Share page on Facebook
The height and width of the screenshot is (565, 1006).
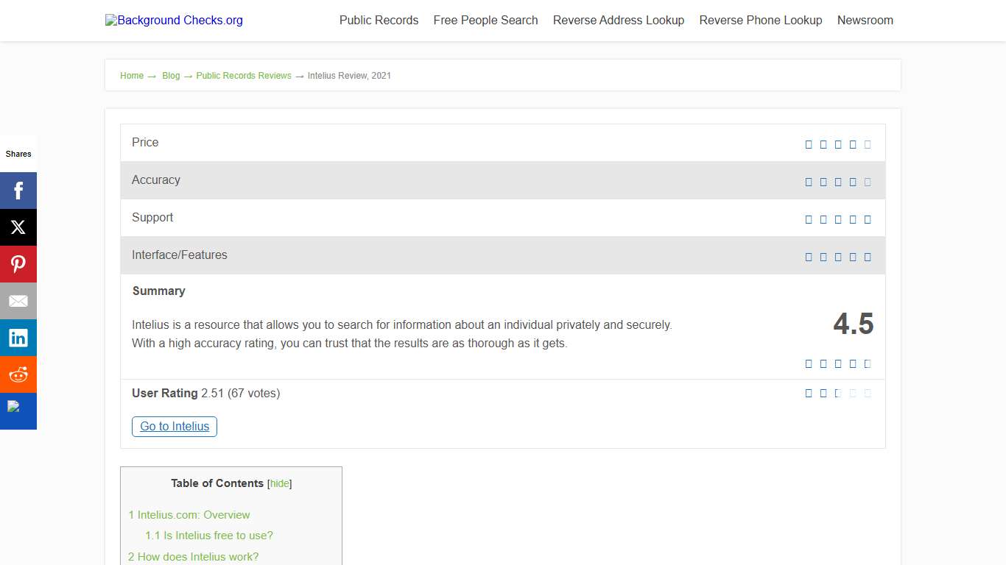tap(18, 191)
